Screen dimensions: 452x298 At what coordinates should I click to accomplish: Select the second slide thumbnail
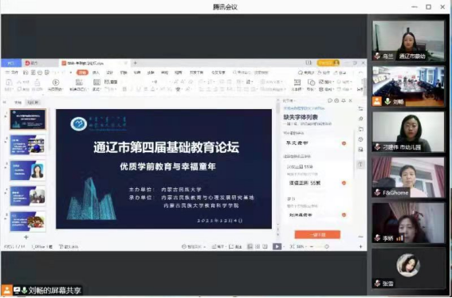(x=28, y=145)
